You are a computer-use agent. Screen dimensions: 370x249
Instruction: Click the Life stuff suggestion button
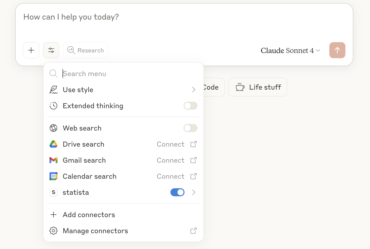258,87
